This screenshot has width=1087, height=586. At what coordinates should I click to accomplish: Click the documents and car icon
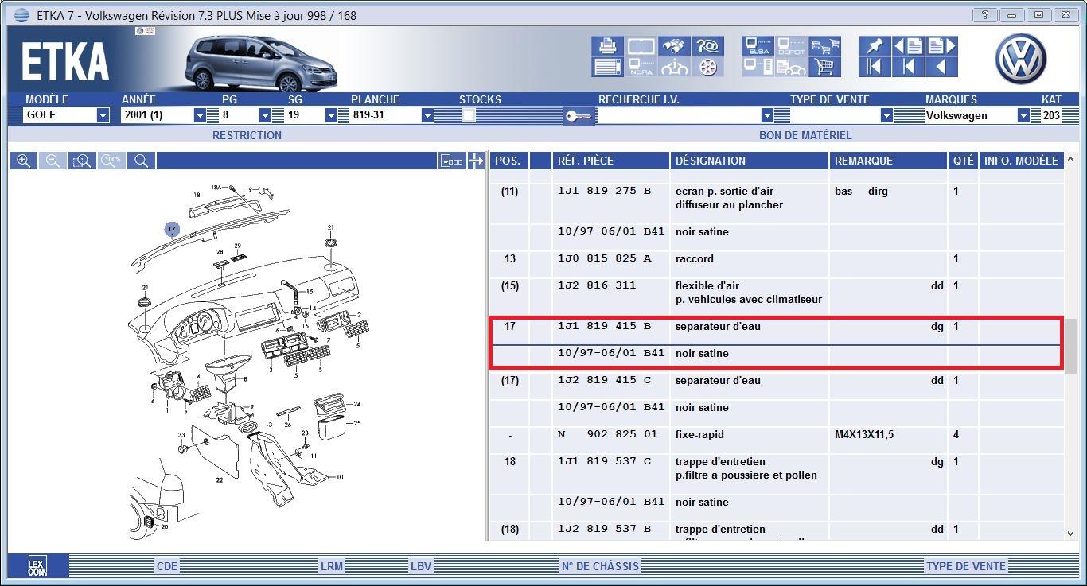(x=791, y=67)
